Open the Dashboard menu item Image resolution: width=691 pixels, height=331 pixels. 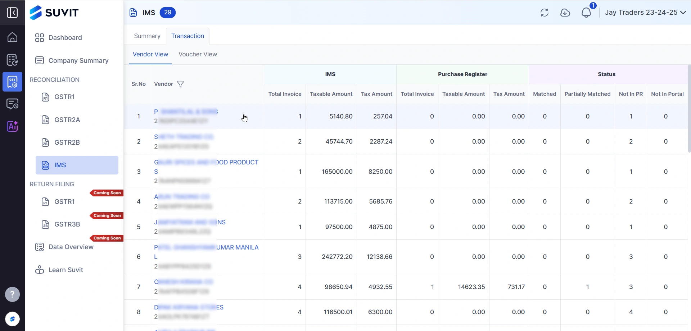pyautogui.click(x=65, y=38)
